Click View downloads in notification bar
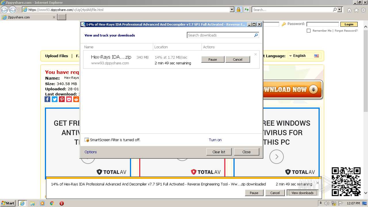 (302, 193)
